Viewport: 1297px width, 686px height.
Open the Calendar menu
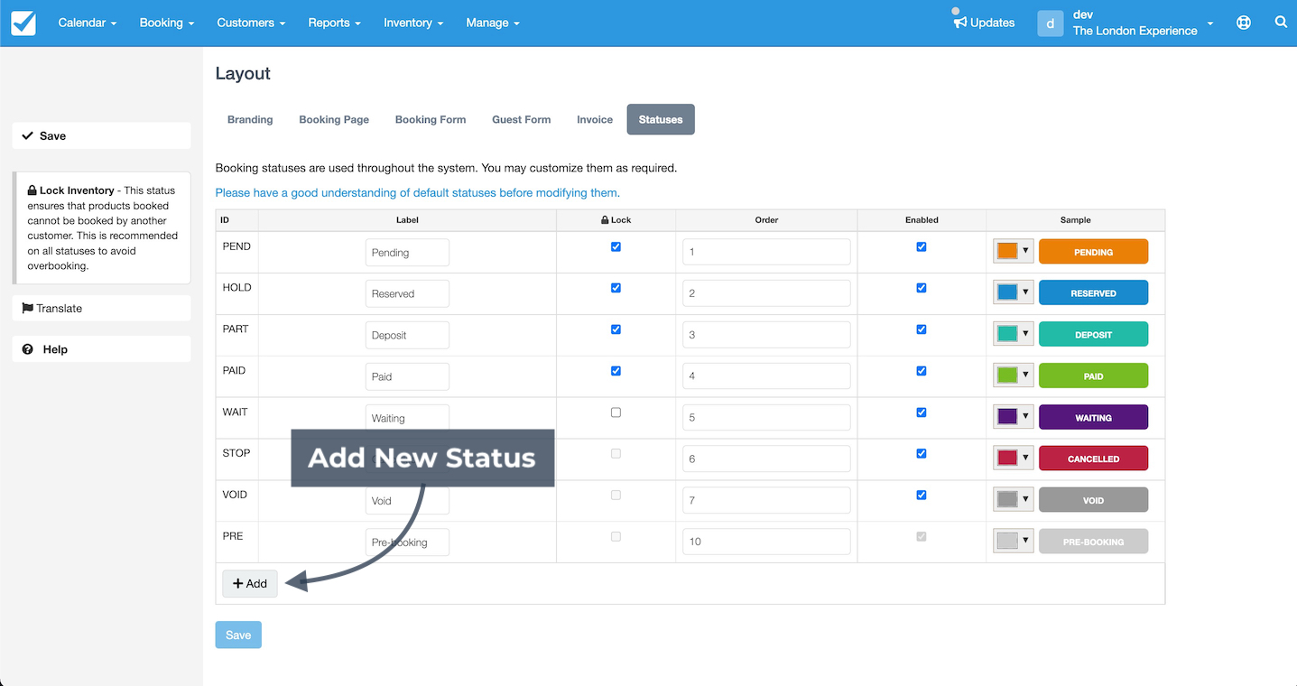(x=88, y=23)
